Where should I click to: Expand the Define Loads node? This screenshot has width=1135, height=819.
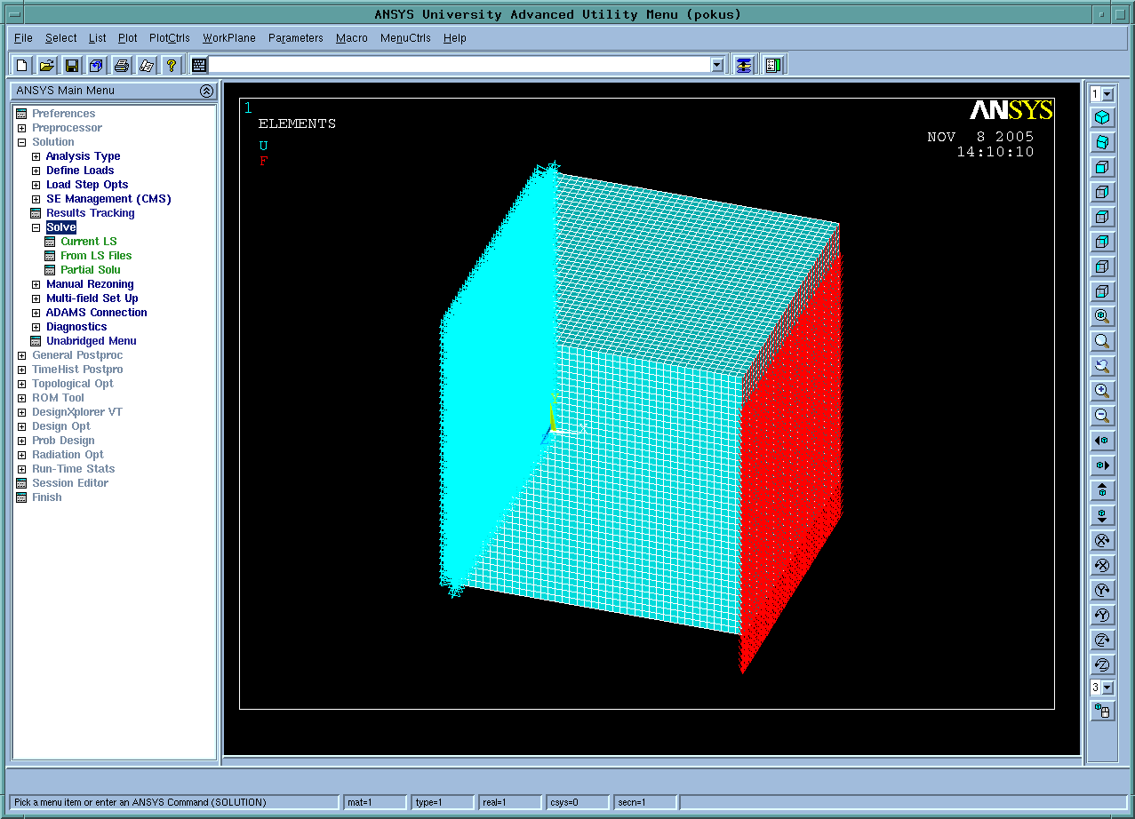tap(36, 171)
